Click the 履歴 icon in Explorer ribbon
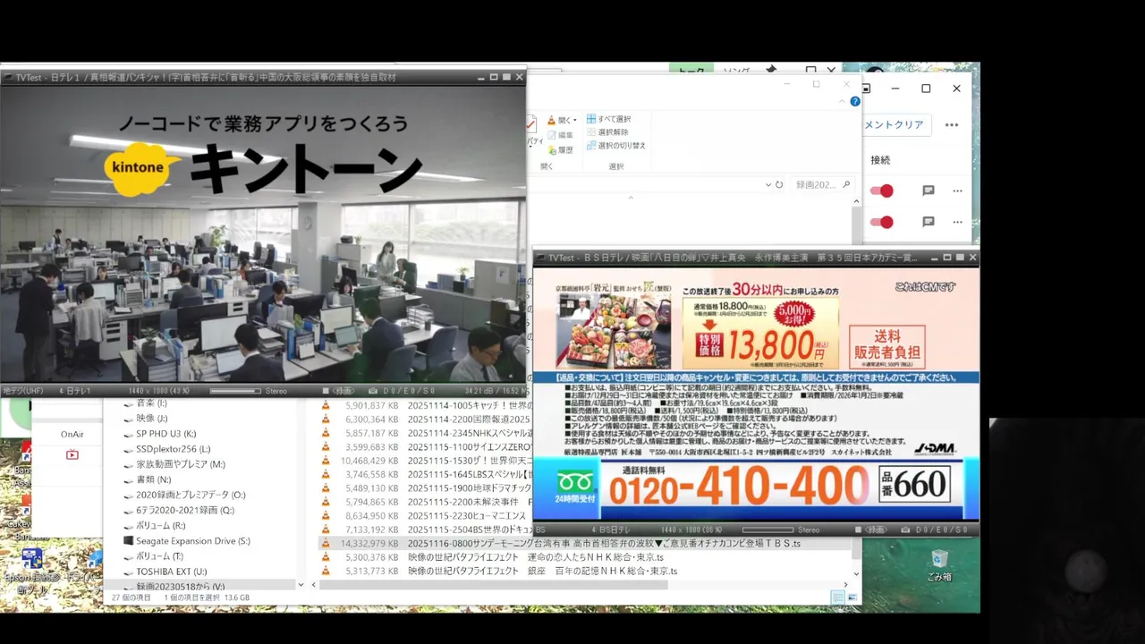This screenshot has height=644, width=1145. 551,150
